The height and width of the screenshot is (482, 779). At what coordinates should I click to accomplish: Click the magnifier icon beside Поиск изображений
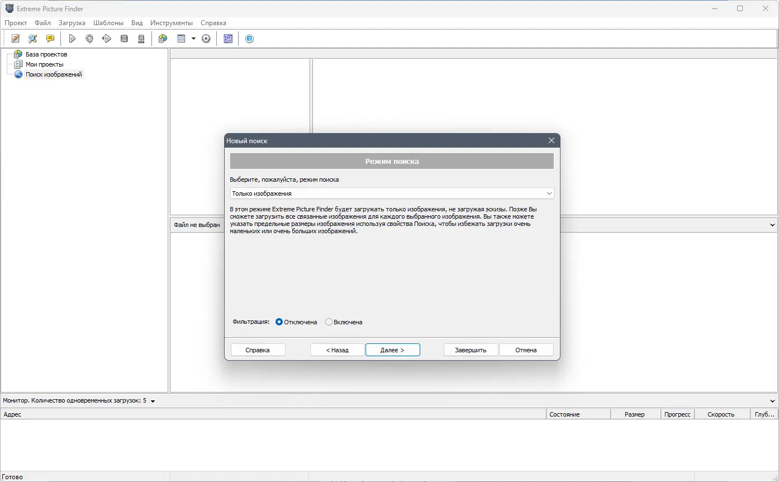click(x=18, y=74)
